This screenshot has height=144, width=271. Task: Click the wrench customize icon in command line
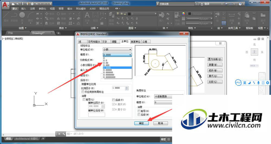pos(64,134)
